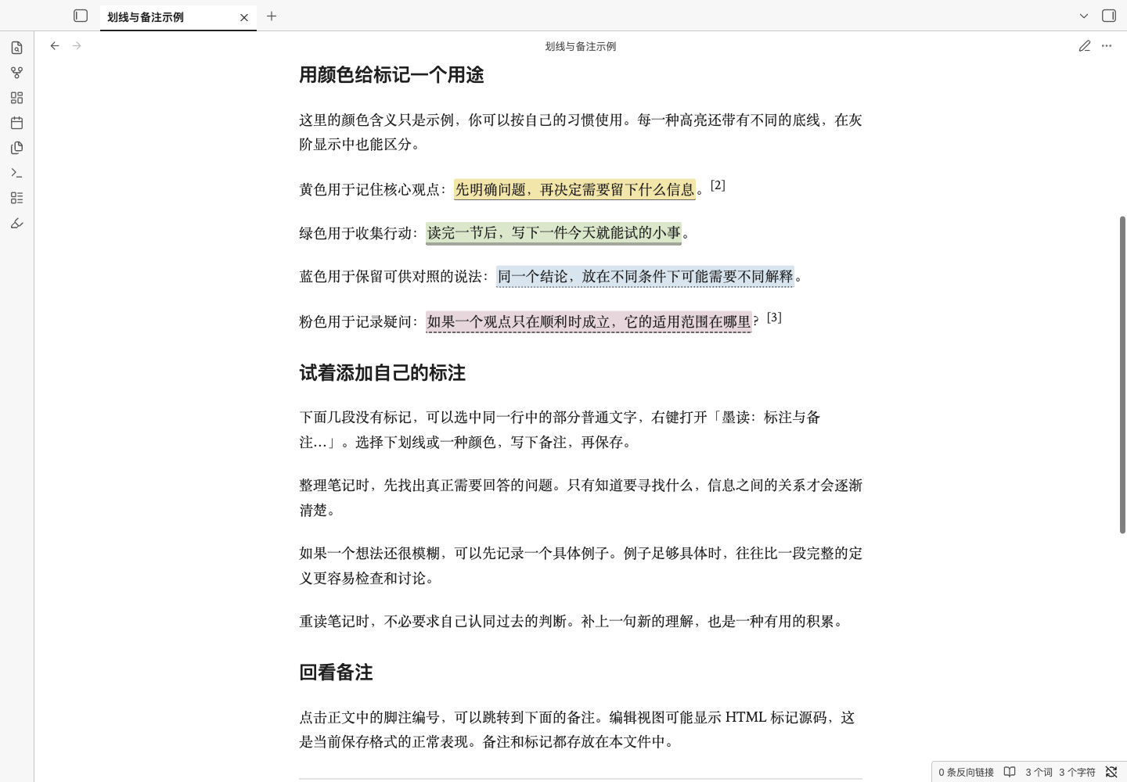Click the checklist ribbon icon above highlighter
1127x782 pixels.
coord(16,198)
